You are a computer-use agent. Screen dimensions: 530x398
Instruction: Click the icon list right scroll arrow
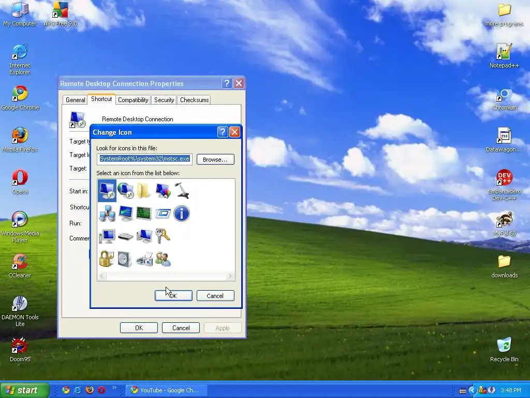point(230,276)
